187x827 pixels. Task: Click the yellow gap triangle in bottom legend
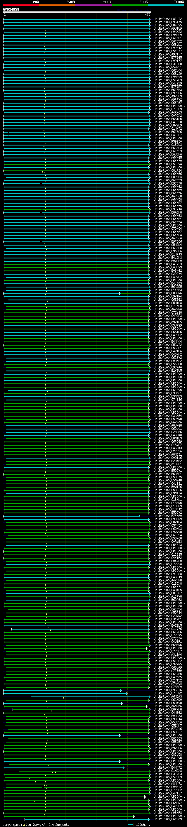click(x=24, y=824)
